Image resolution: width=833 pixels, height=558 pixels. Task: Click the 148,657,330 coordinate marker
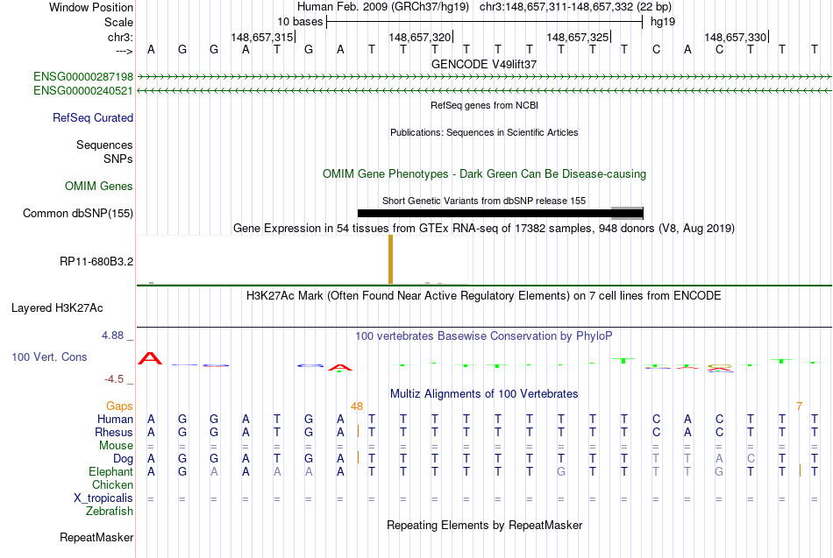tap(737, 37)
